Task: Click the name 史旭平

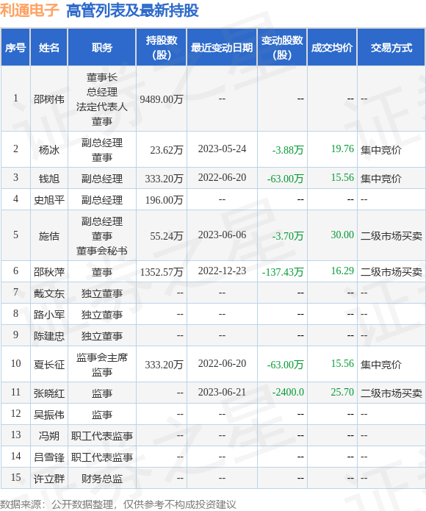Action: tap(48, 199)
